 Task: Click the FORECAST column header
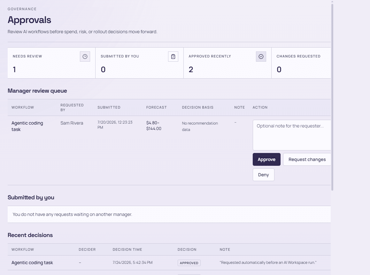pos(157,107)
